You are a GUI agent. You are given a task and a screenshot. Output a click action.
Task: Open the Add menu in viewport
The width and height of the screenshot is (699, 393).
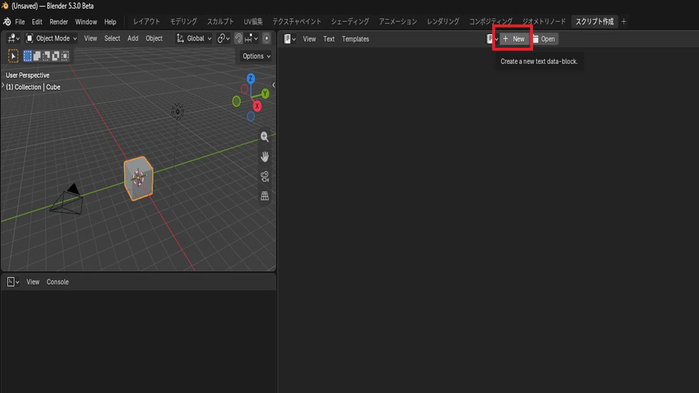(133, 38)
